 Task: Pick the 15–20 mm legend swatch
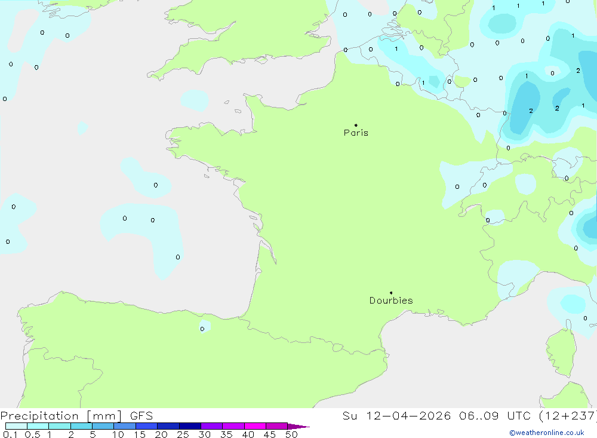click(146, 426)
